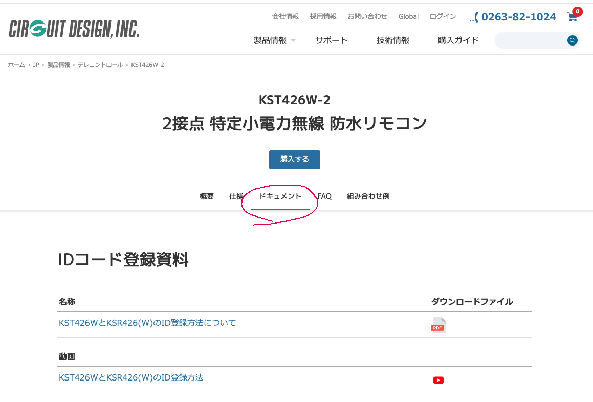Image resolution: width=593 pixels, height=402 pixels.
Task: Click the 購入する button
Action: click(x=295, y=160)
